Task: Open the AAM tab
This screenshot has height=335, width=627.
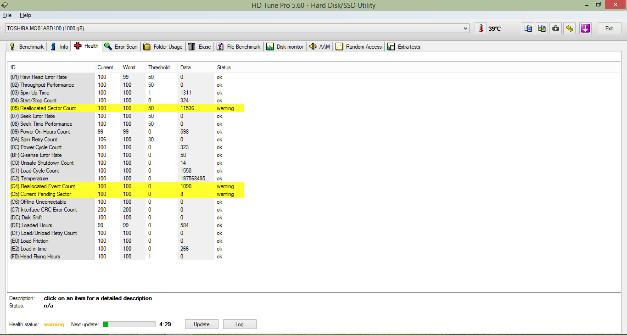Action: [319, 46]
